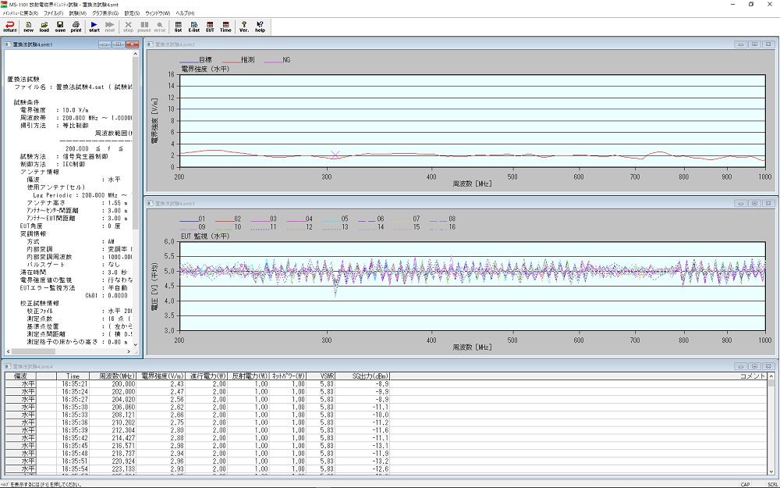
Task: Click the down arrow of the data table scrollbar
Action: (771, 471)
